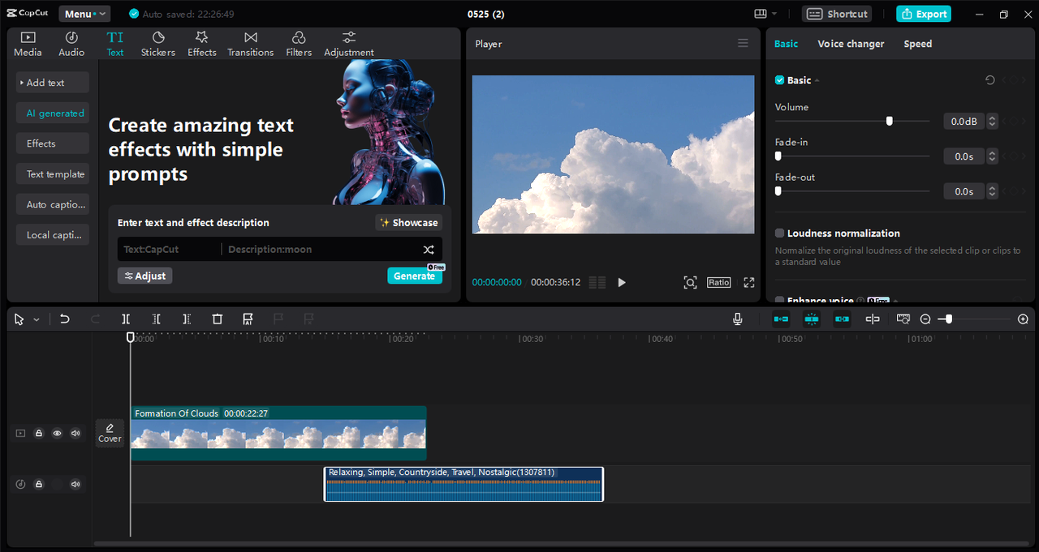The image size is (1039, 552).
Task: Click the Volume slider handle
Action: coord(890,121)
